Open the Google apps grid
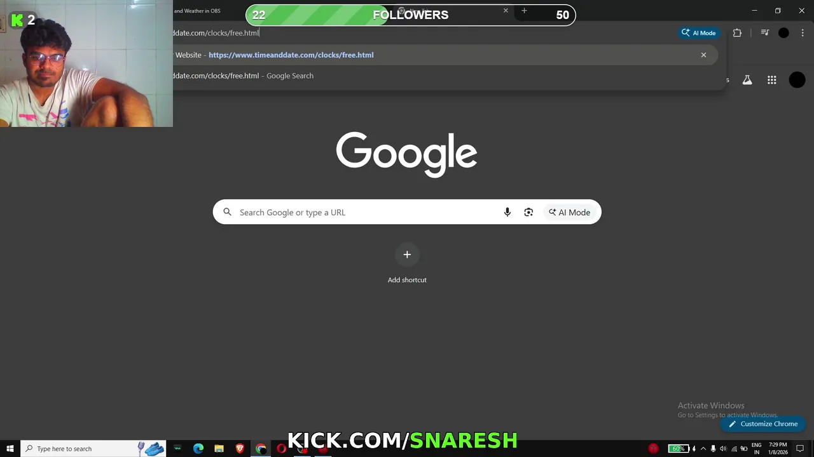 point(771,80)
